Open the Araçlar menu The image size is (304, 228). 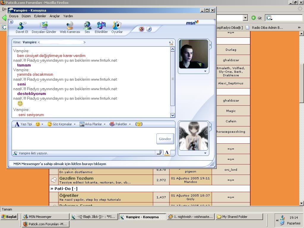pos(55,16)
